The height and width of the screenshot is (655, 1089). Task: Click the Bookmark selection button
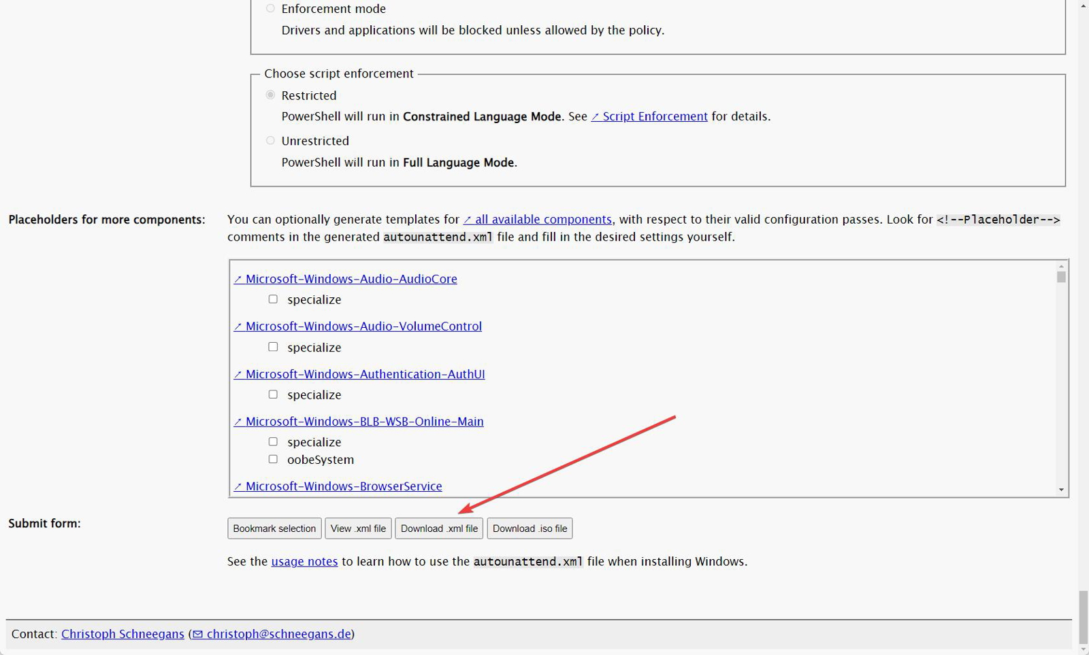[x=274, y=528]
